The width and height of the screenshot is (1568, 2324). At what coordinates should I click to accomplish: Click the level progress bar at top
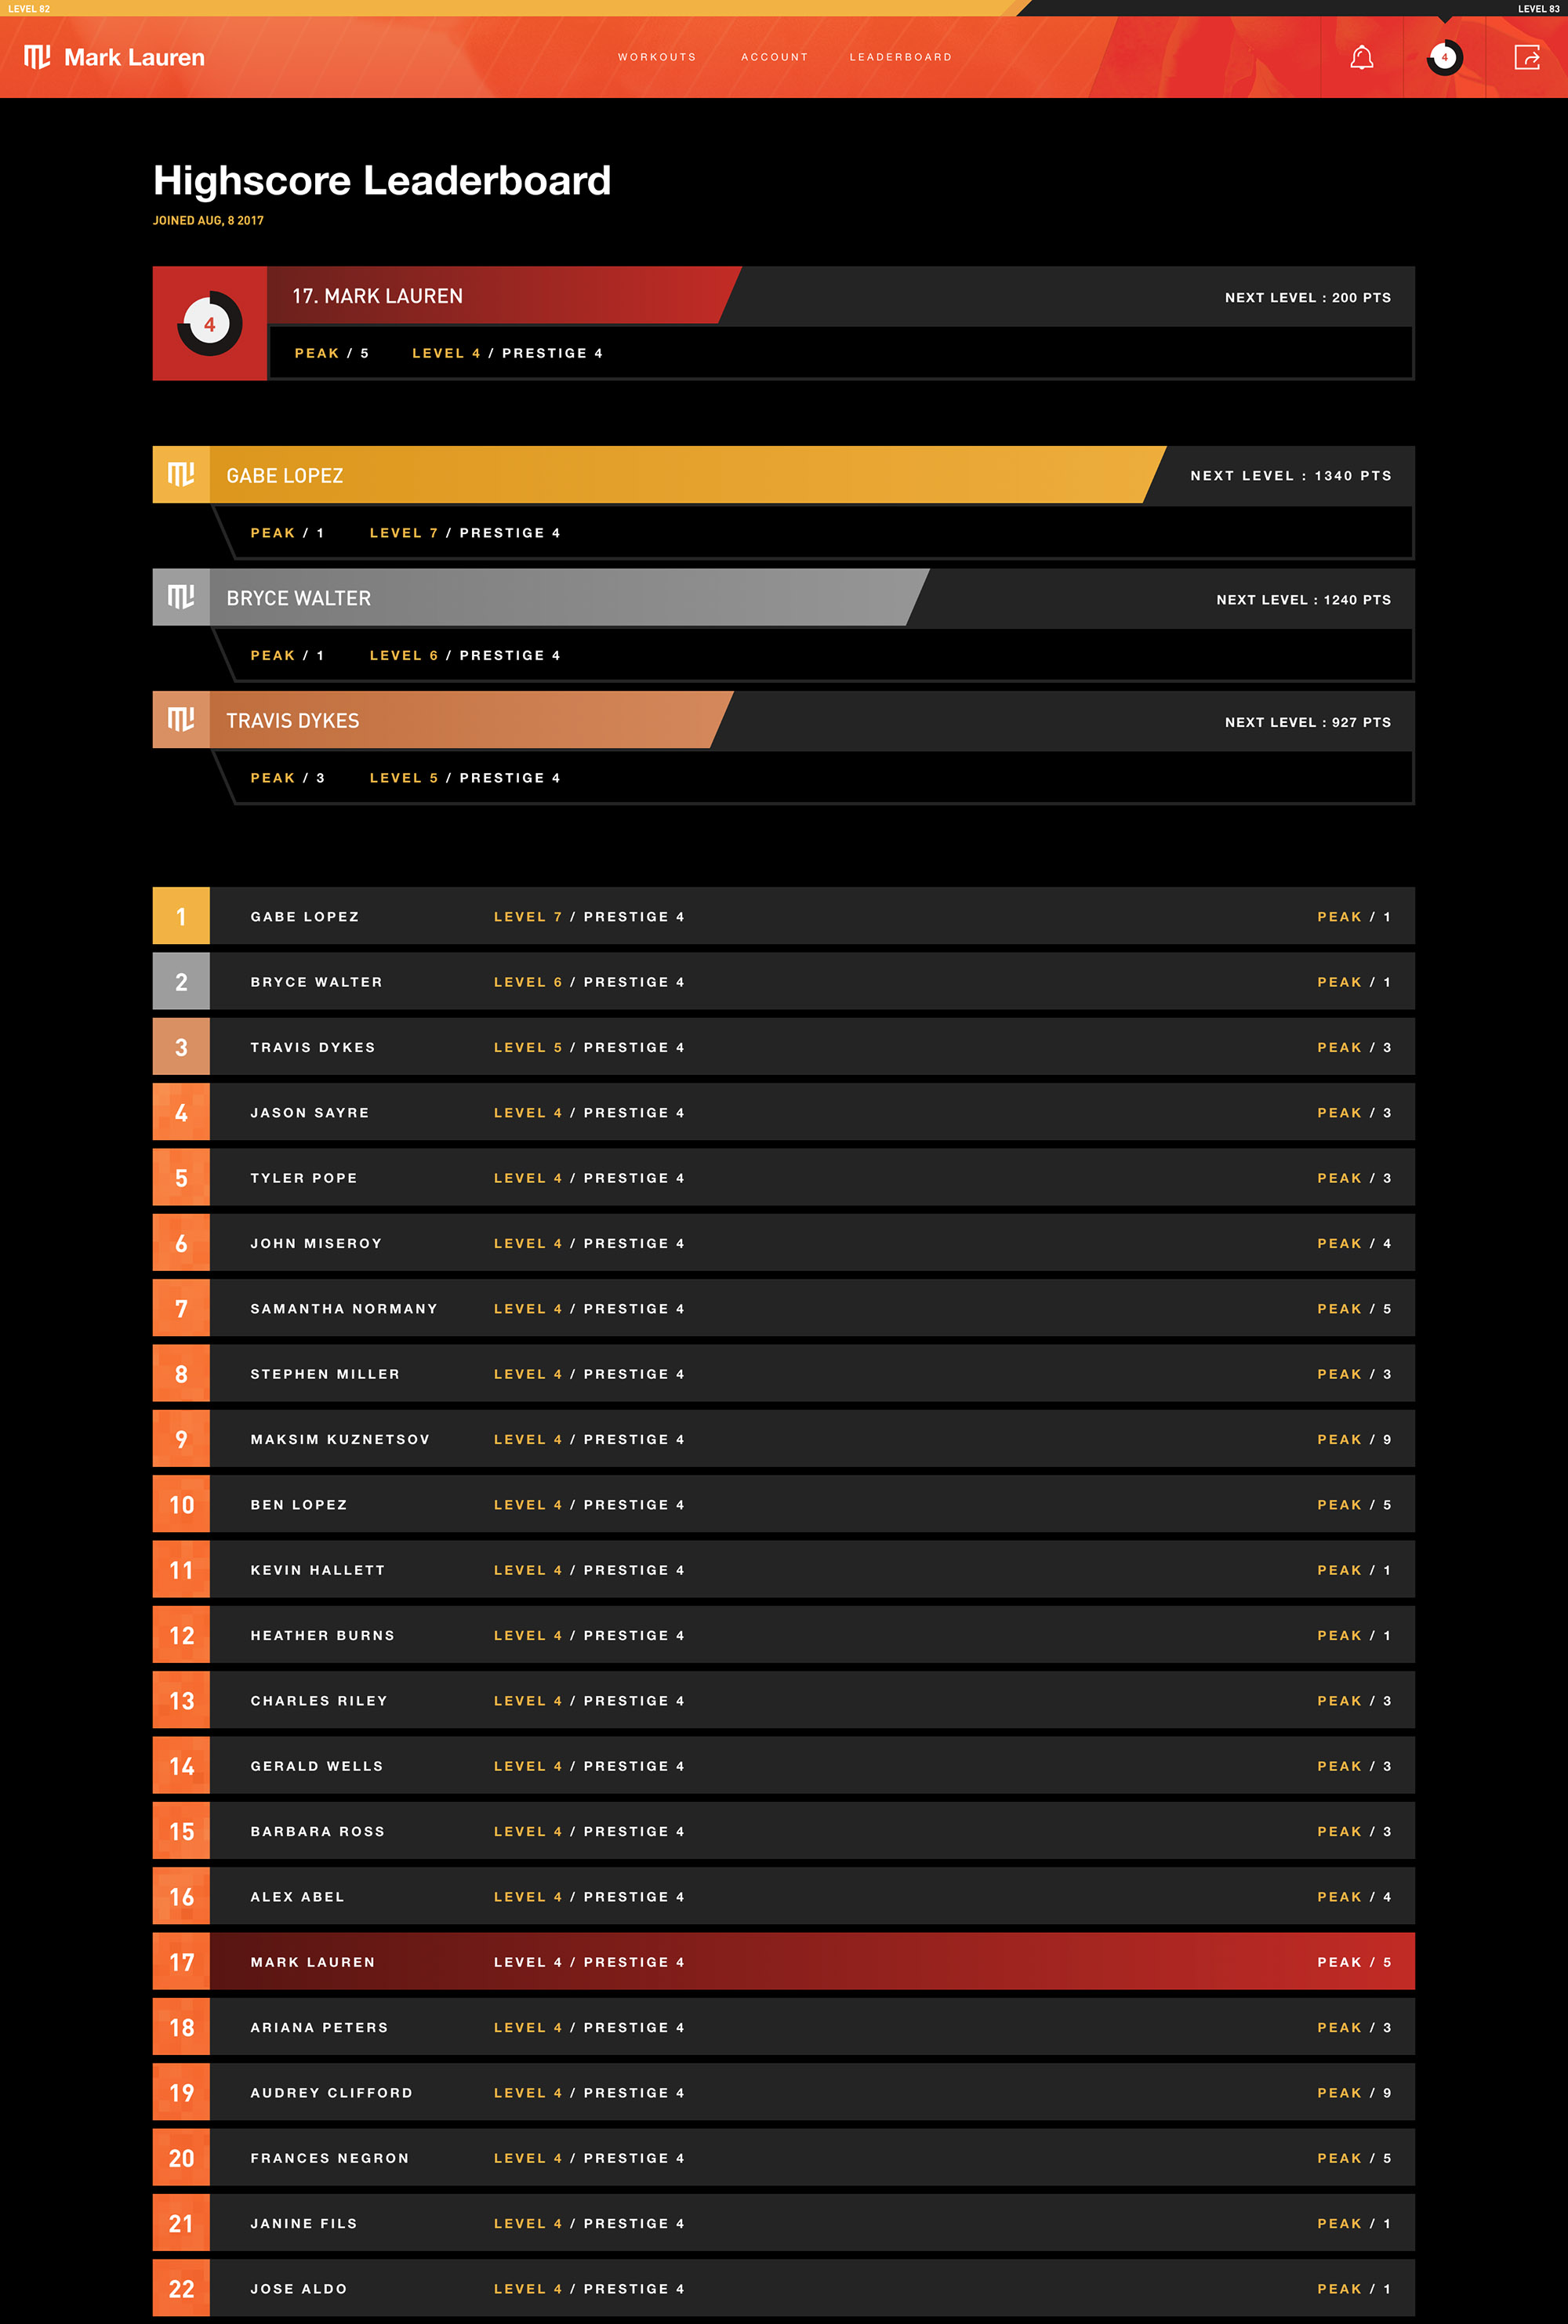click(x=784, y=8)
